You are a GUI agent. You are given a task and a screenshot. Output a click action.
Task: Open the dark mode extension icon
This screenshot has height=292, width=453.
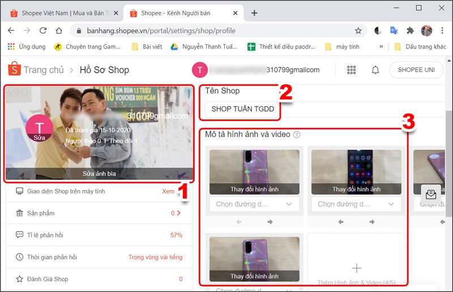[378, 31]
